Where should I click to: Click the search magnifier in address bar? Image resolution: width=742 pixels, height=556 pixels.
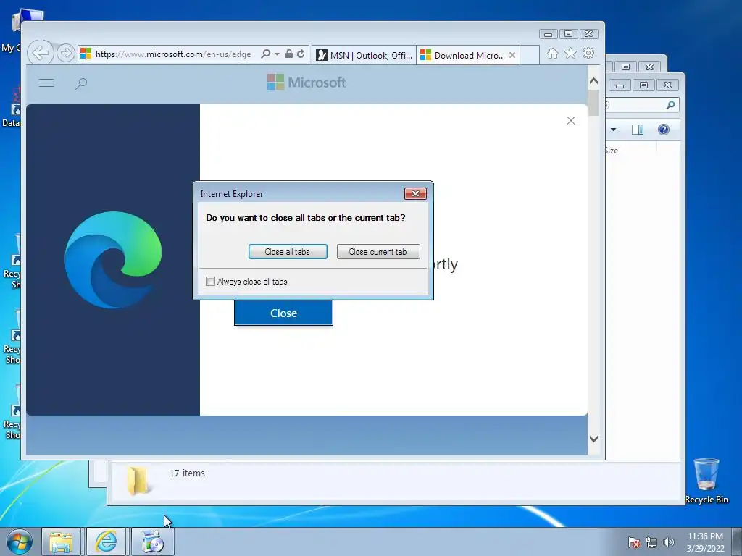tap(266, 54)
